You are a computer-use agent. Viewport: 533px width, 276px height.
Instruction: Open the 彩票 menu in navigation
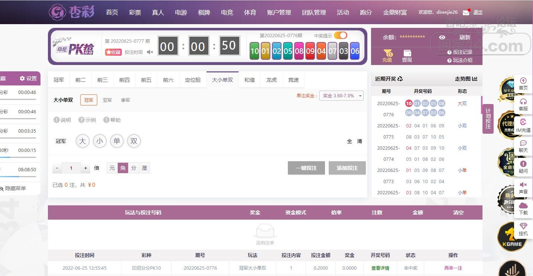(x=135, y=12)
